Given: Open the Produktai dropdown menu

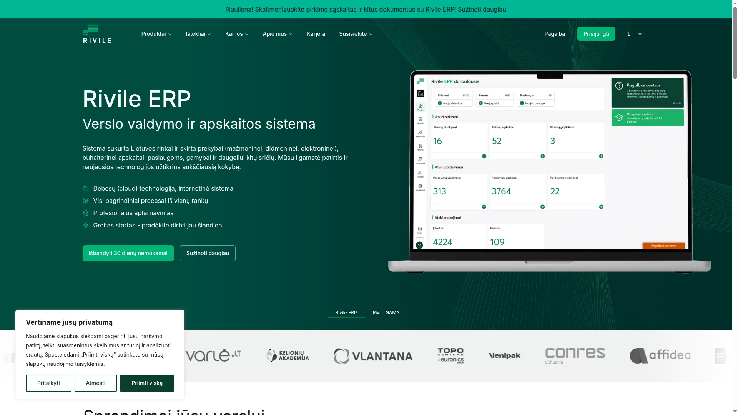Looking at the screenshot, I should pyautogui.click(x=156, y=34).
